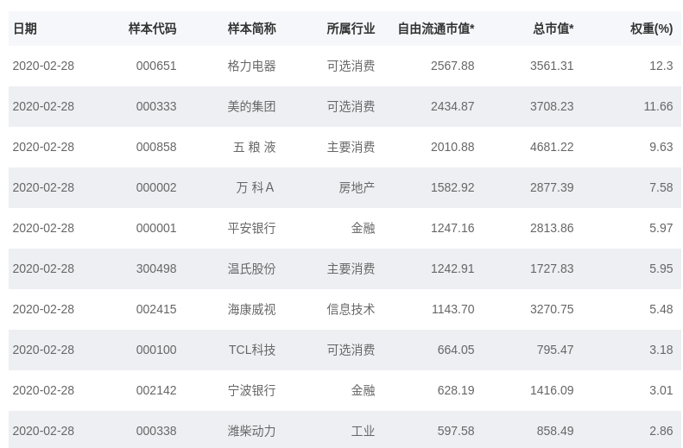Click weight value 7.58
This screenshot has height=448, width=683.
coord(661,187)
